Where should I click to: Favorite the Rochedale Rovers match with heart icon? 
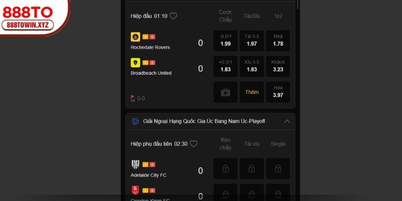(x=173, y=16)
